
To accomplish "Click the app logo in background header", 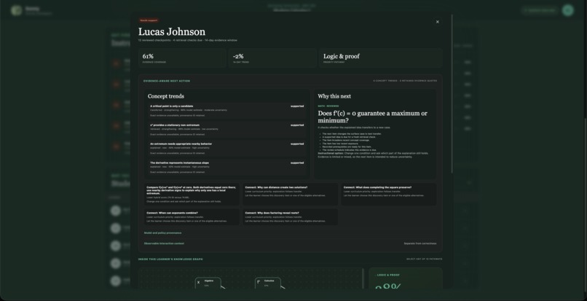I will tap(16, 10).
